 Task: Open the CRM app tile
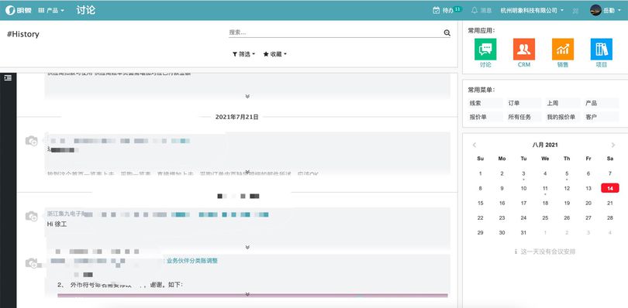point(524,53)
